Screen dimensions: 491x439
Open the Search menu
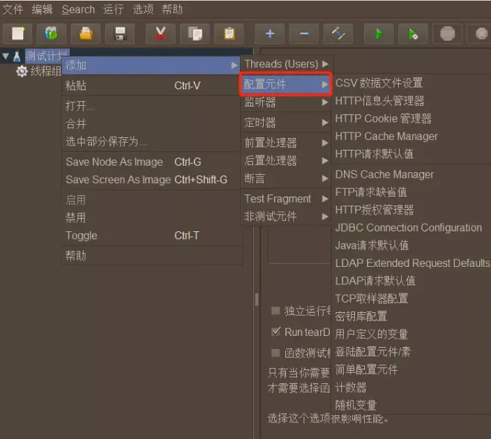click(x=78, y=9)
